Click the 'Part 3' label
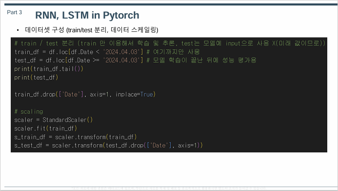This screenshot has height=191, width=338. point(15,12)
